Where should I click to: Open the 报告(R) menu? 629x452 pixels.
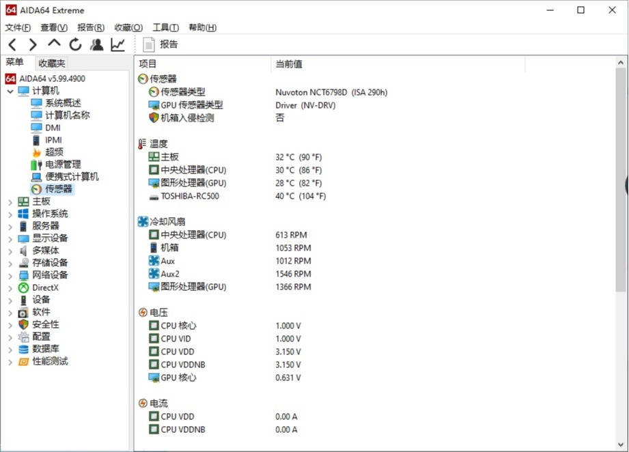(x=91, y=27)
